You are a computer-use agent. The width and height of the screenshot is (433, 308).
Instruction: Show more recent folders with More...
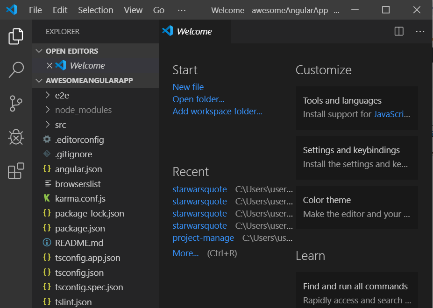click(185, 253)
